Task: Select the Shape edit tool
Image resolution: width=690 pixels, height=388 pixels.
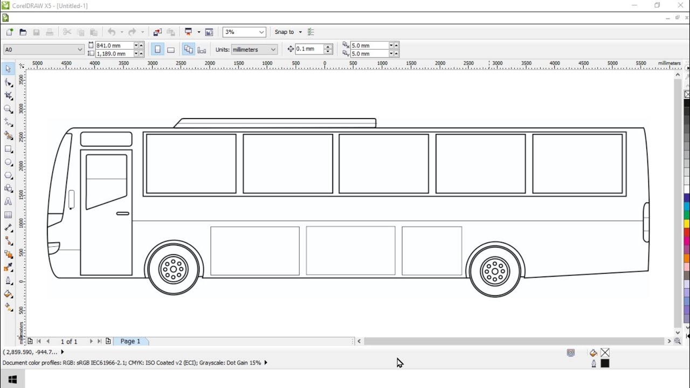Action: tap(8, 82)
